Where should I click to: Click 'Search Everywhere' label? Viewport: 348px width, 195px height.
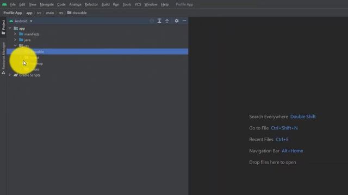click(x=268, y=116)
